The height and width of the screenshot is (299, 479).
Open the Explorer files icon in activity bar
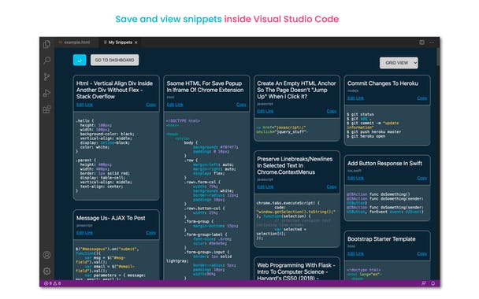(46, 44)
